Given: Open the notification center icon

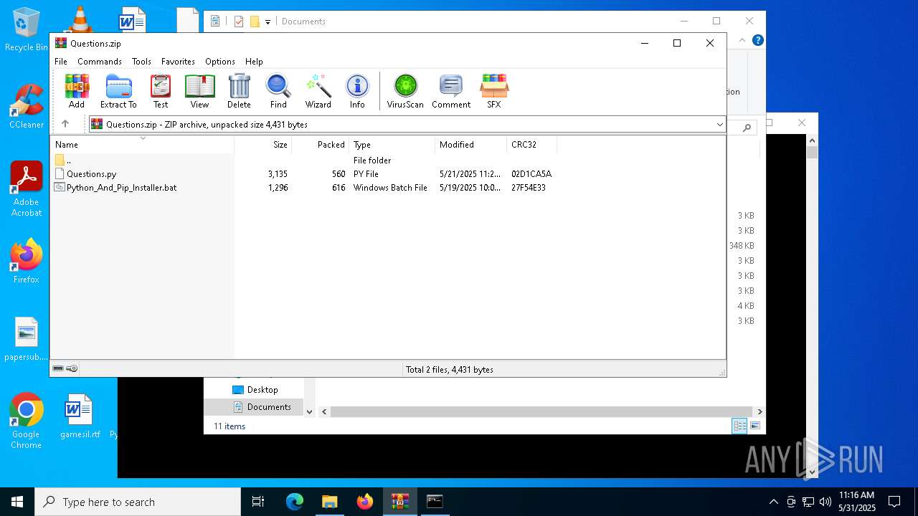Looking at the screenshot, I should click(894, 502).
